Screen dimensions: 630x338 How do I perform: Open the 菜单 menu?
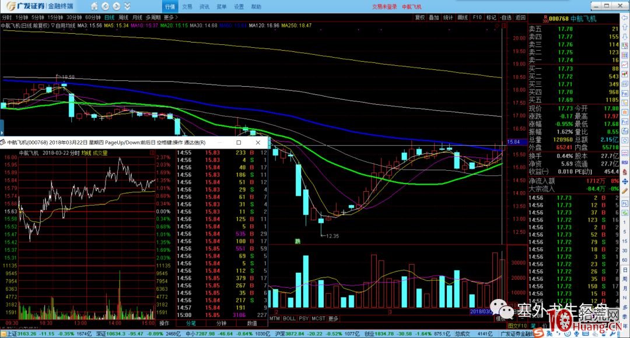[222, 7]
